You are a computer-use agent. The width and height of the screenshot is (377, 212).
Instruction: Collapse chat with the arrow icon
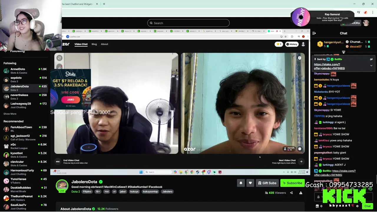click(x=314, y=33)
